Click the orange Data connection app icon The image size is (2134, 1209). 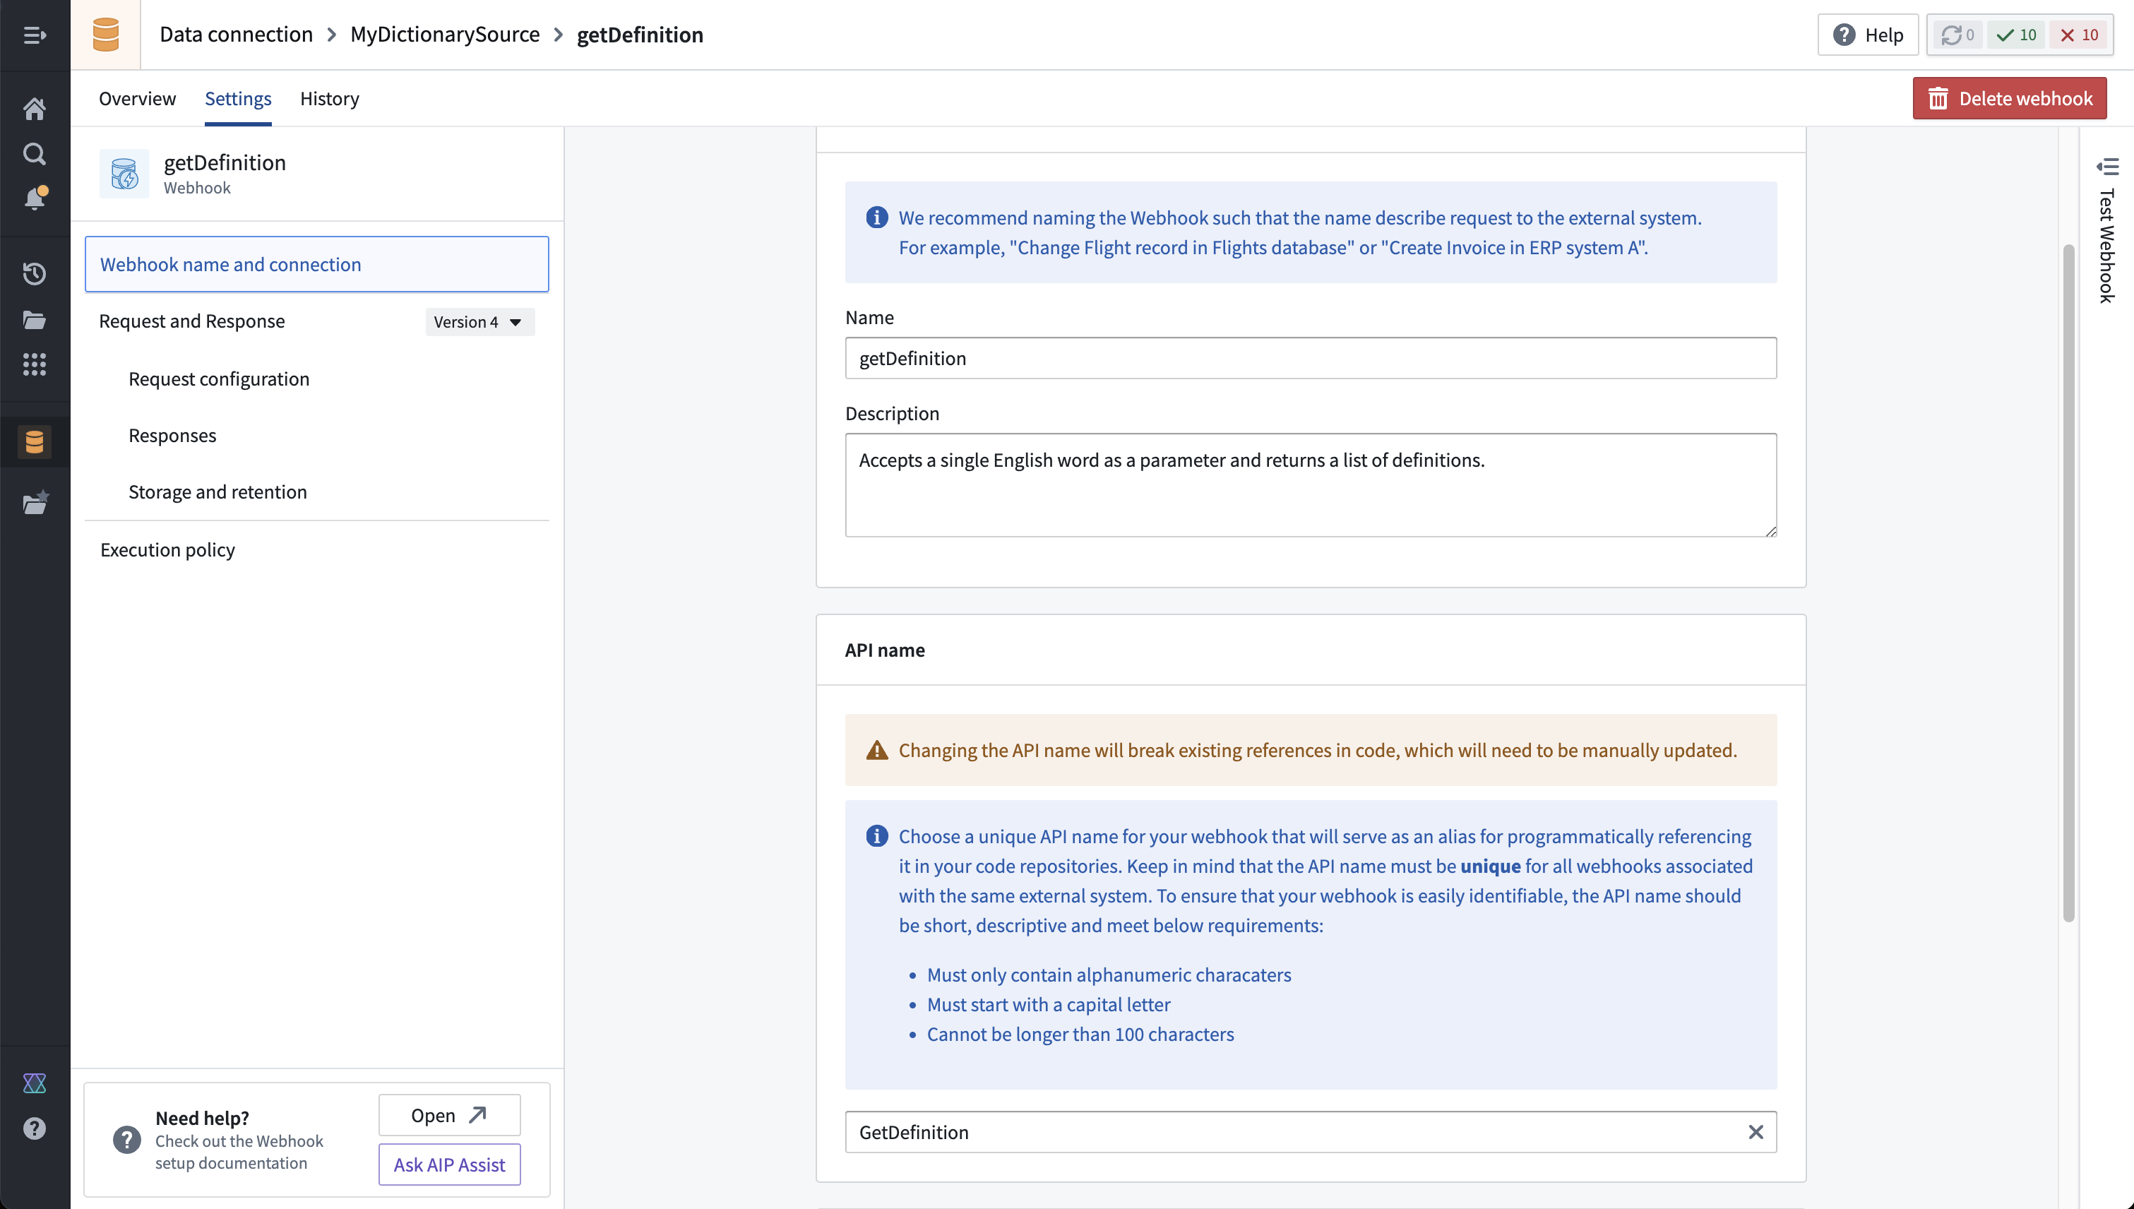click(105, 35)
